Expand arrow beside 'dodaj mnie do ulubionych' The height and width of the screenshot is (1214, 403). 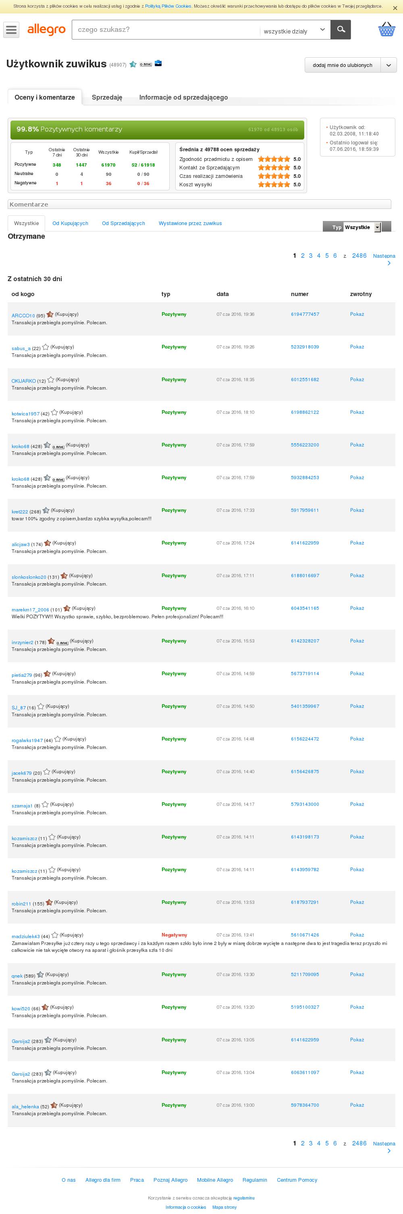click(388, 65)
